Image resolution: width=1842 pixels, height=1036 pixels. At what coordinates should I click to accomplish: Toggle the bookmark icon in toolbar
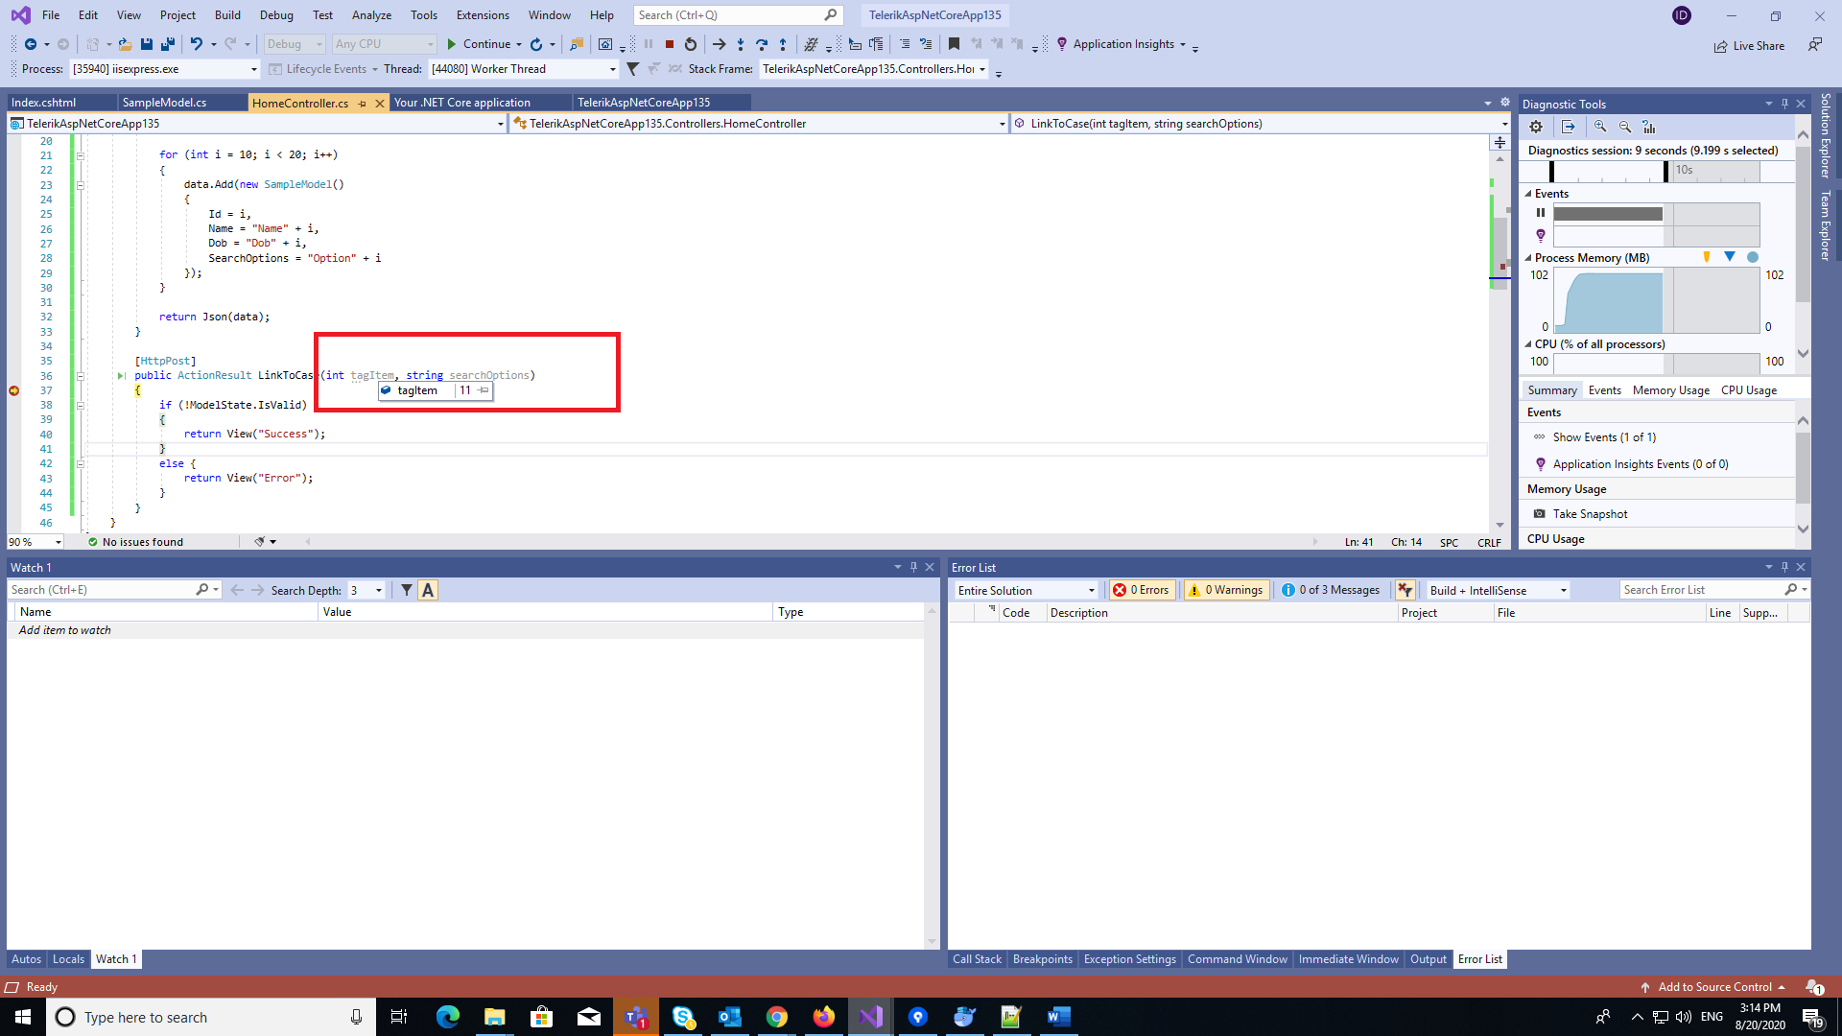954,44
